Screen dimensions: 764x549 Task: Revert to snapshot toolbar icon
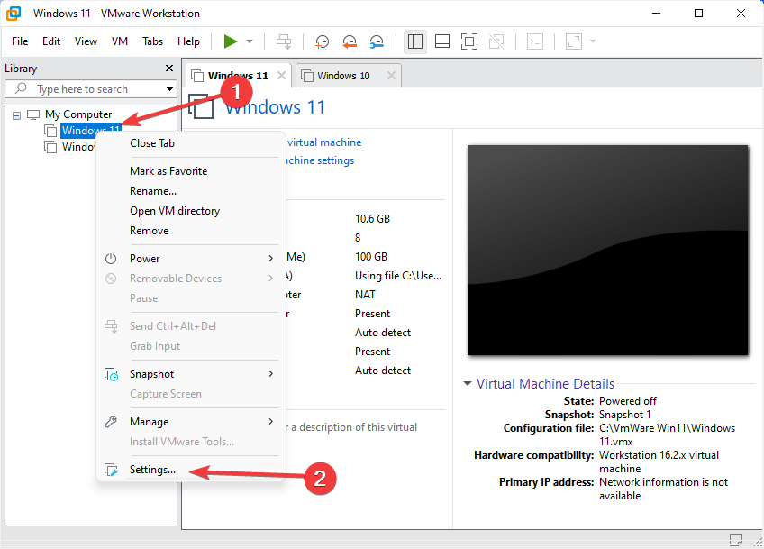pos(350,41)
